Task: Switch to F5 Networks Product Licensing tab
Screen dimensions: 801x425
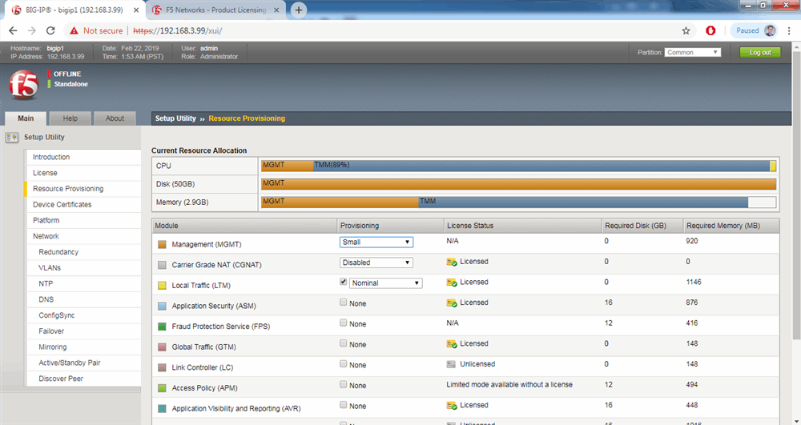Action: [215, 10]
